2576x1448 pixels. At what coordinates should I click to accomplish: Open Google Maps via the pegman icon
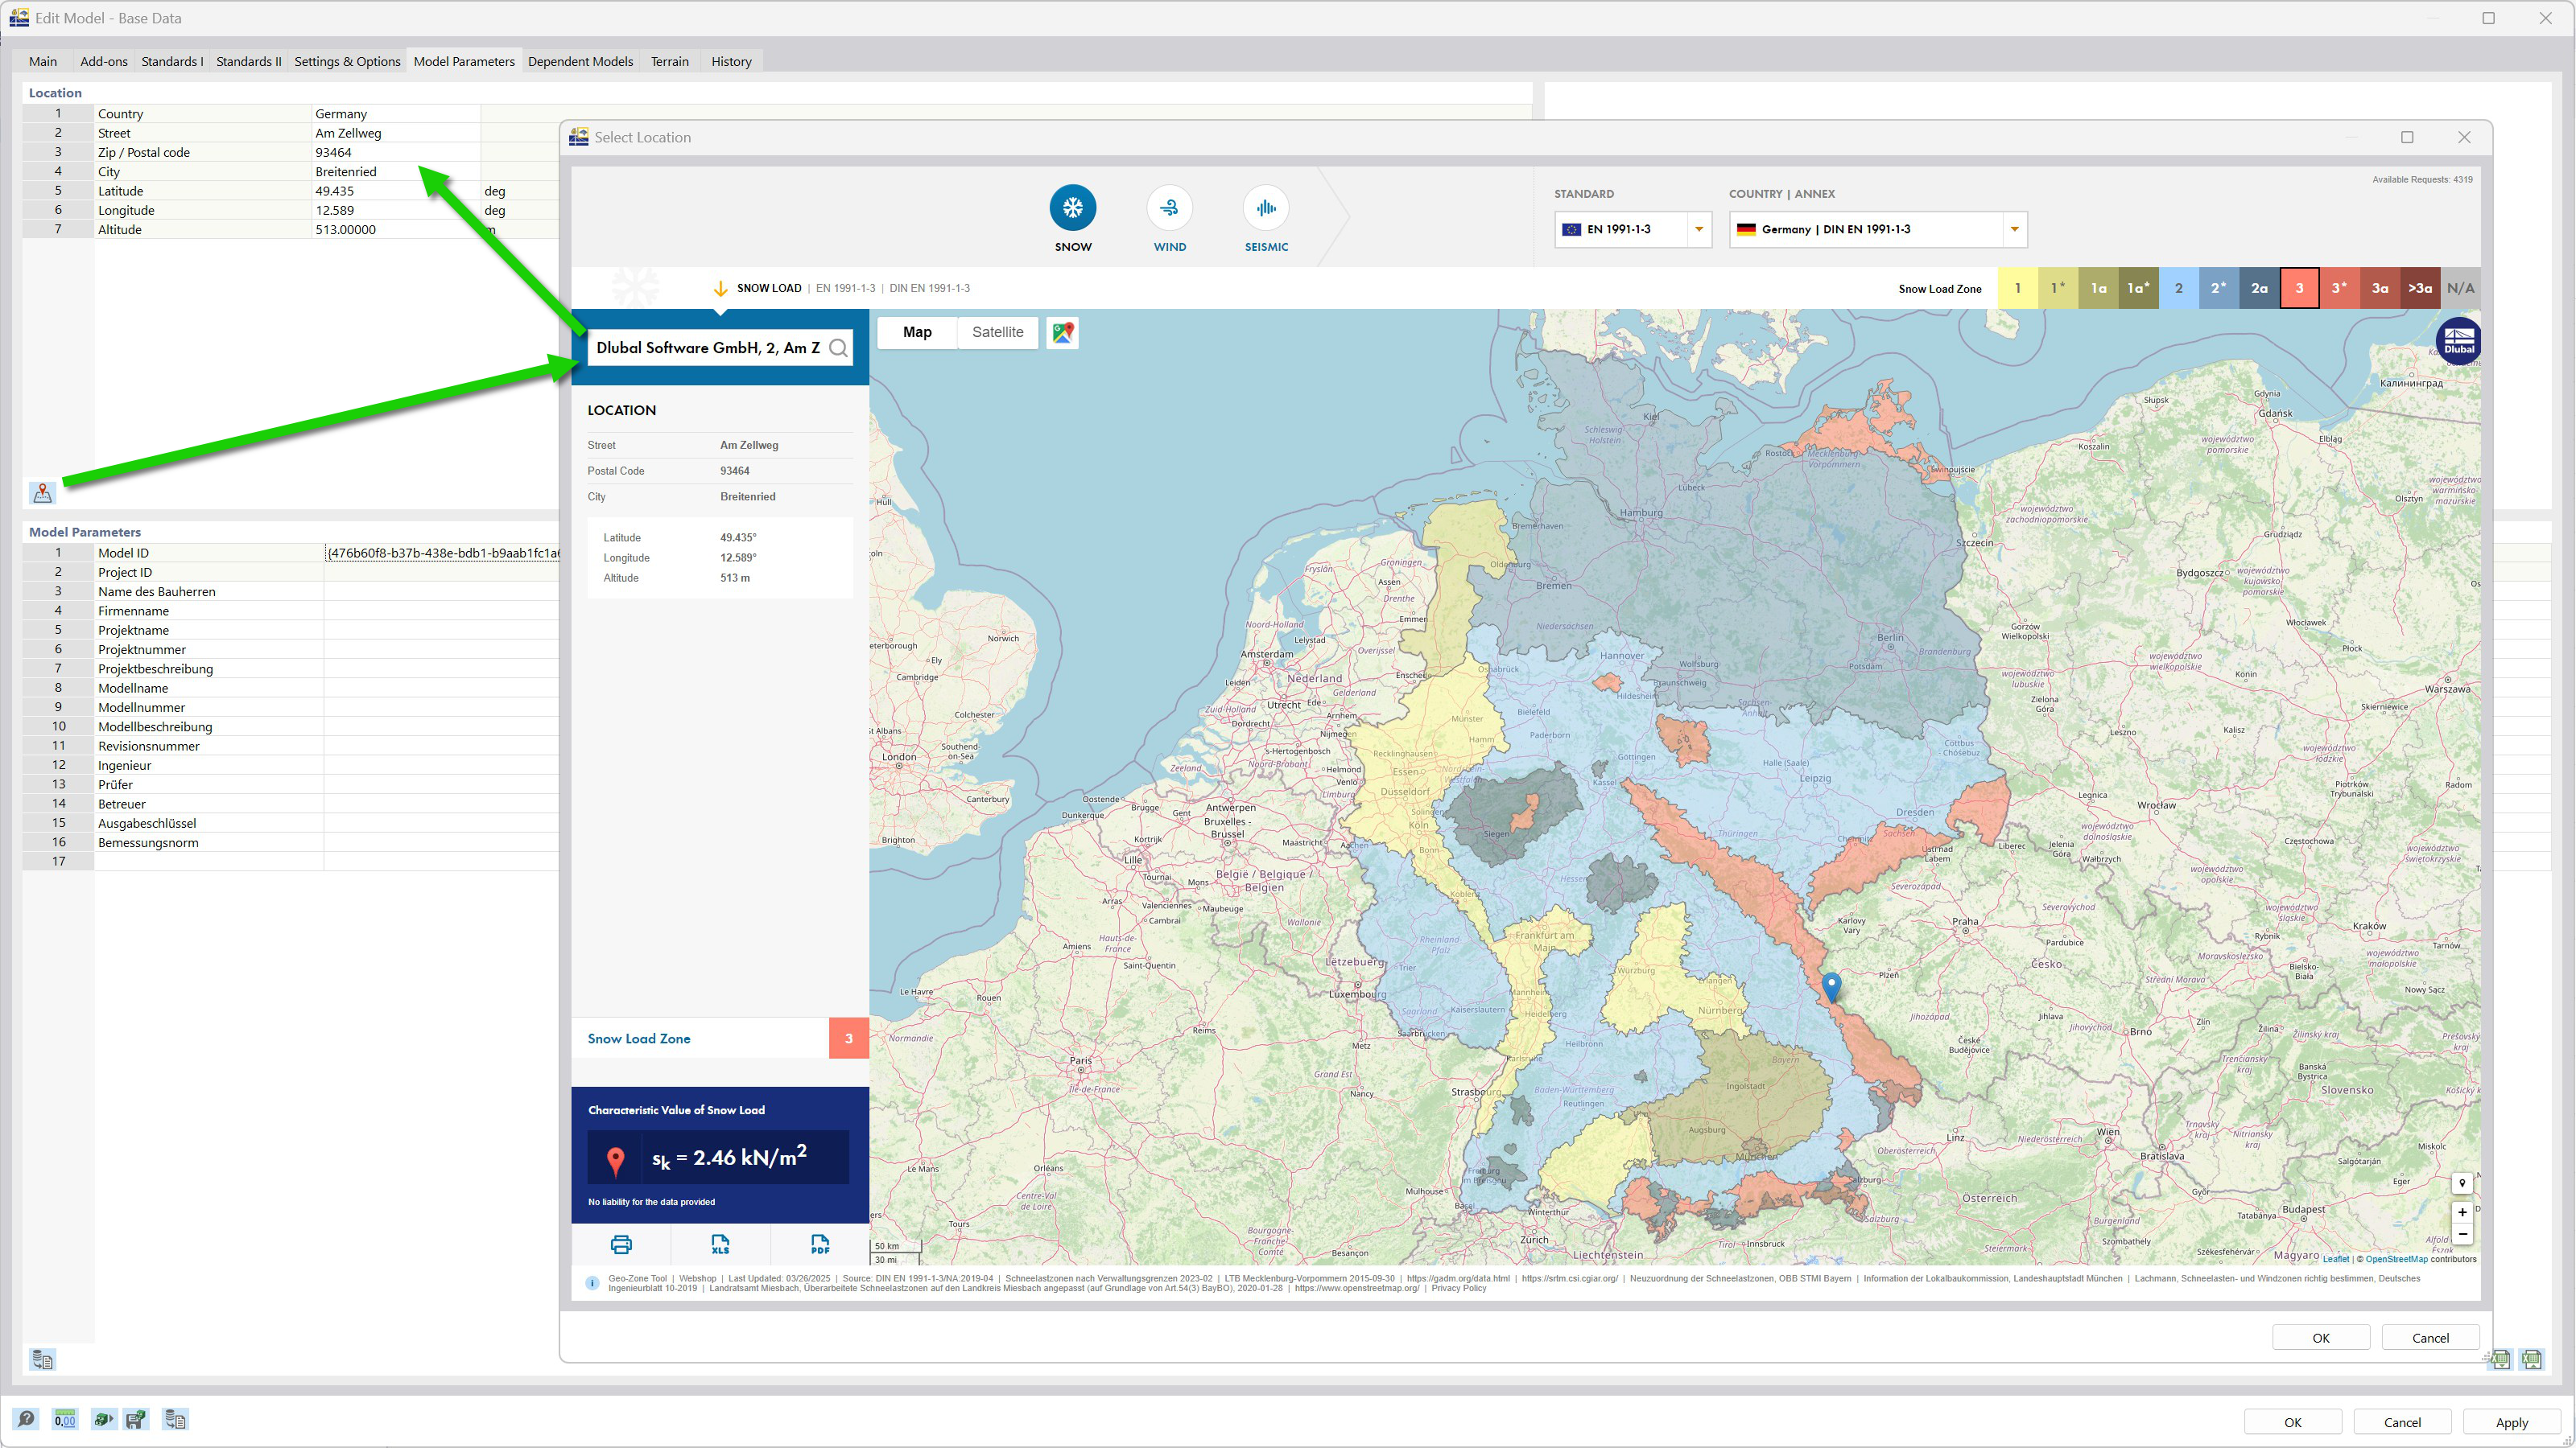coord(1062,333)
